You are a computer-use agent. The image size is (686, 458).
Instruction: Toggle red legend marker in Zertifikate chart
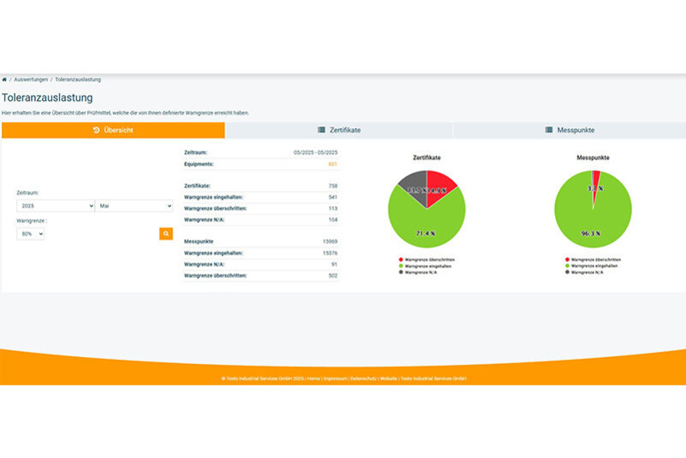(x=400, y=259)
